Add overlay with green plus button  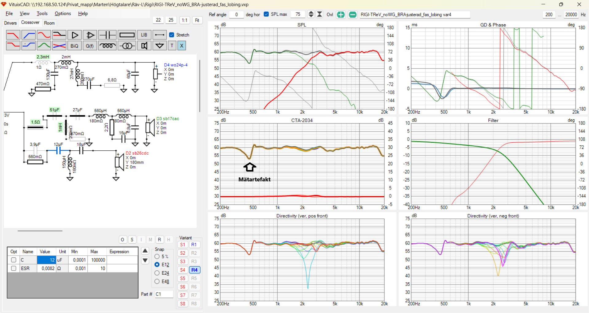click(x=341, y=14)
